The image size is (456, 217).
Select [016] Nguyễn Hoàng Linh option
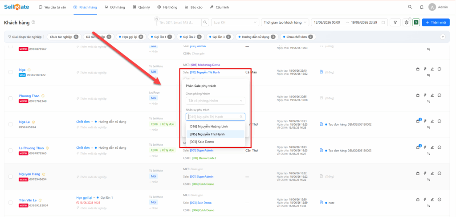(x=216, y=127)
